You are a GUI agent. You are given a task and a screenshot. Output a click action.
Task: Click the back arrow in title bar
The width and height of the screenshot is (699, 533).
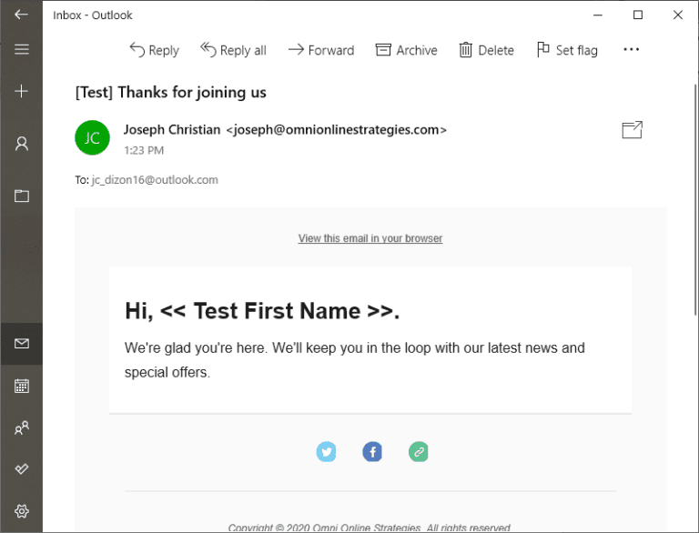[21, 15]
